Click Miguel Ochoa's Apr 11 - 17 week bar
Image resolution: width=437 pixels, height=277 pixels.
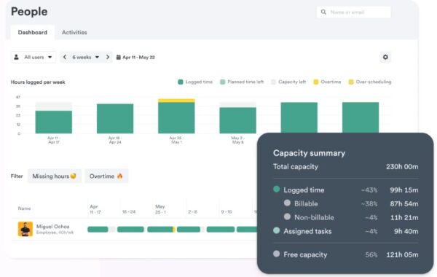click(x=98, y=230)
